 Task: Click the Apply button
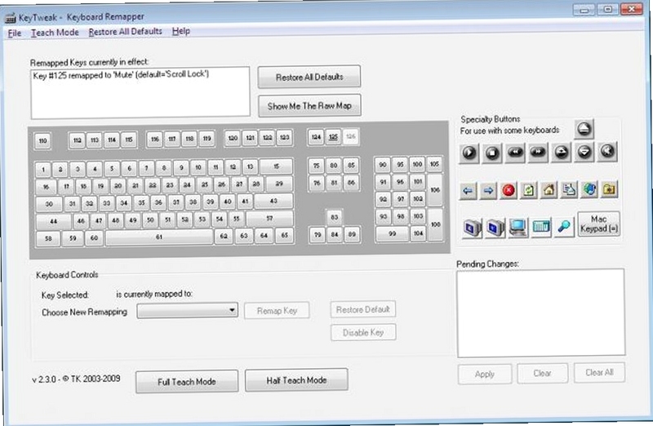485,374
